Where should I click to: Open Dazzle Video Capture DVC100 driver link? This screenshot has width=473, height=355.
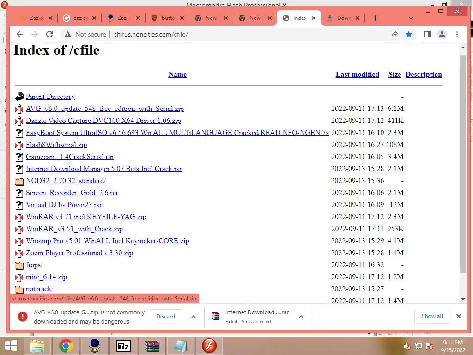pyautogui.click(x=103, y=121)
